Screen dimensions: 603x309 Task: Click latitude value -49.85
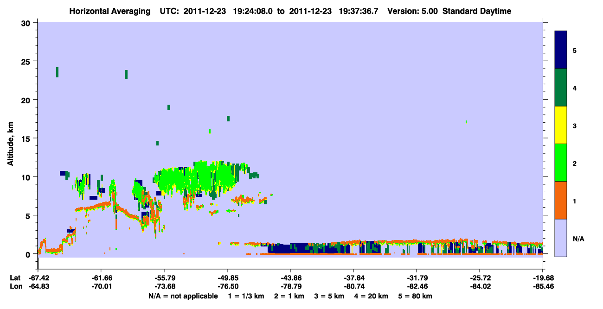[227, 278]
